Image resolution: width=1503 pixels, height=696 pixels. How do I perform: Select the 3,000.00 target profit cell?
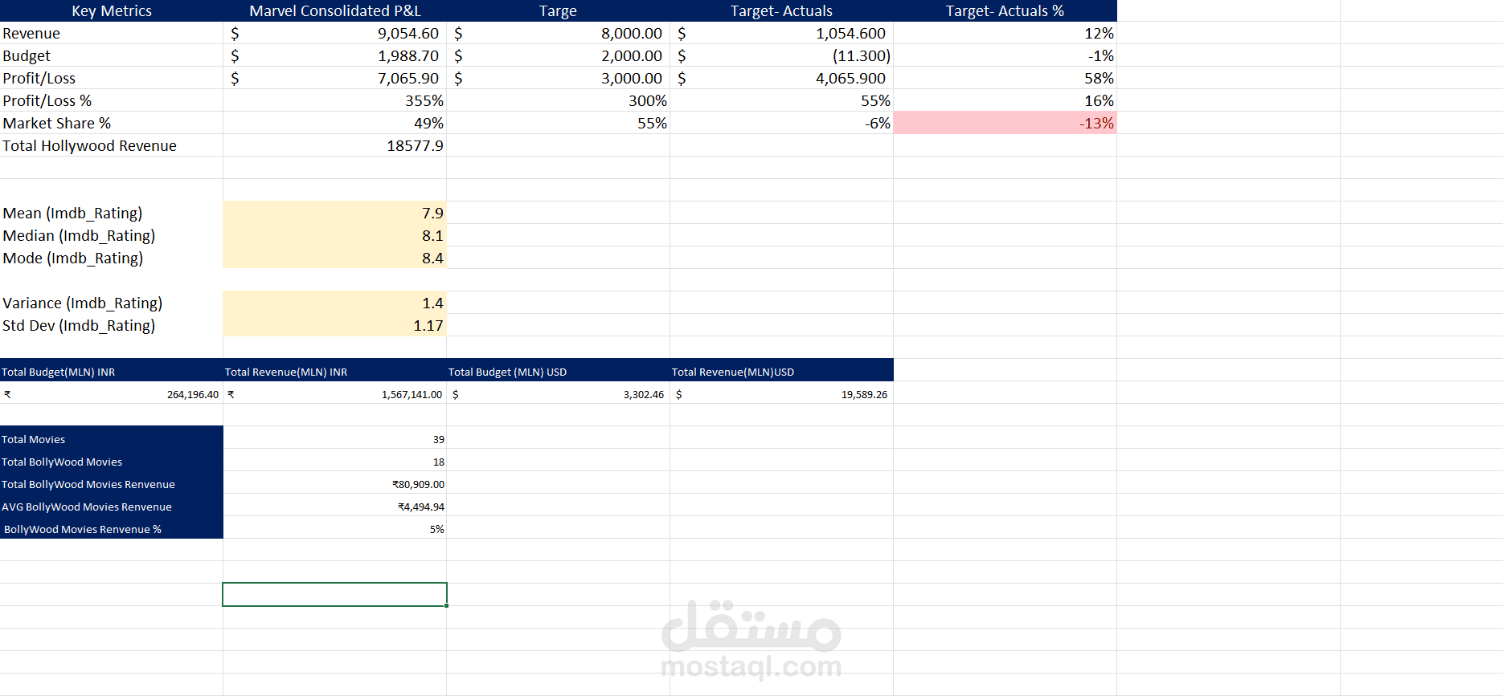[558, 78]
